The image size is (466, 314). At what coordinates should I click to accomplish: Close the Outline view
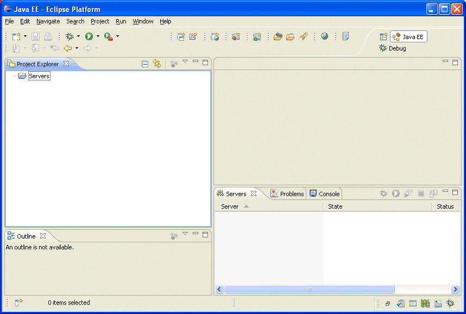point(43,236)
